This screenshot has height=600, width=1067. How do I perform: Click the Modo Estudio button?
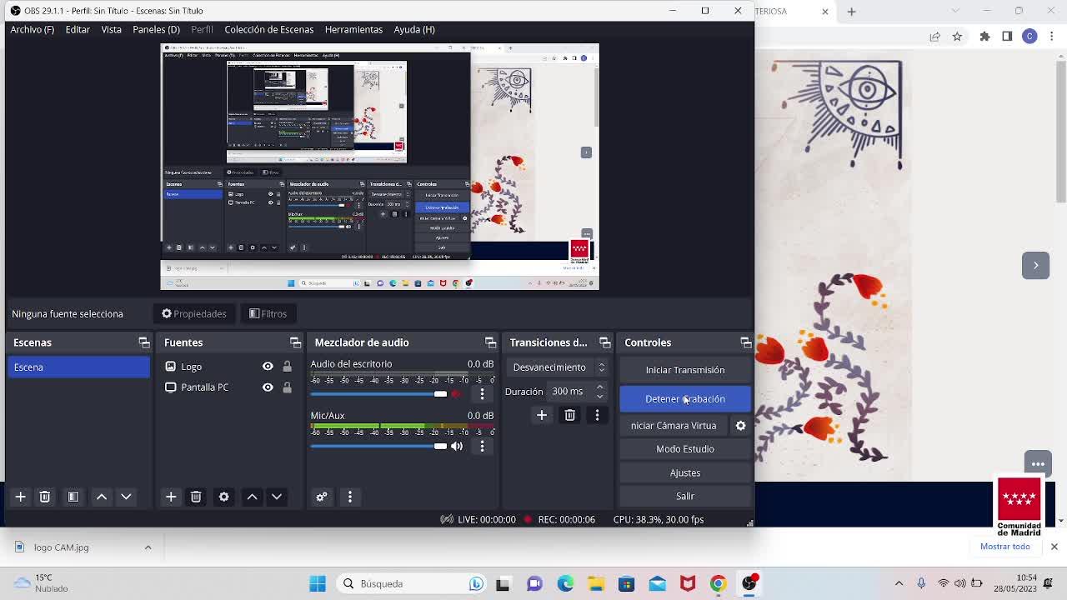click(684, 449)
